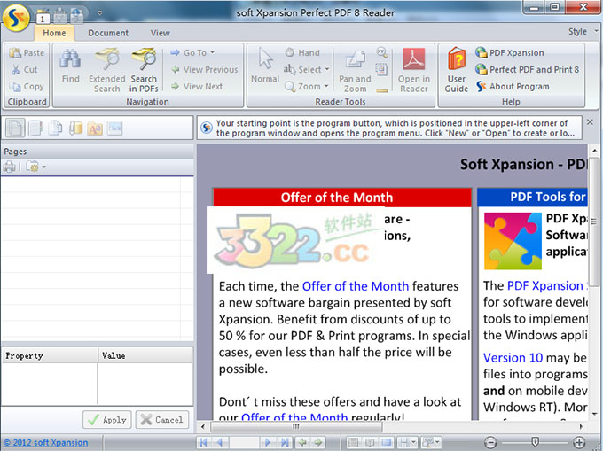Click the quick access open folder icon
The height and width of the screenshot is (451, 603).
coord(43,16)
